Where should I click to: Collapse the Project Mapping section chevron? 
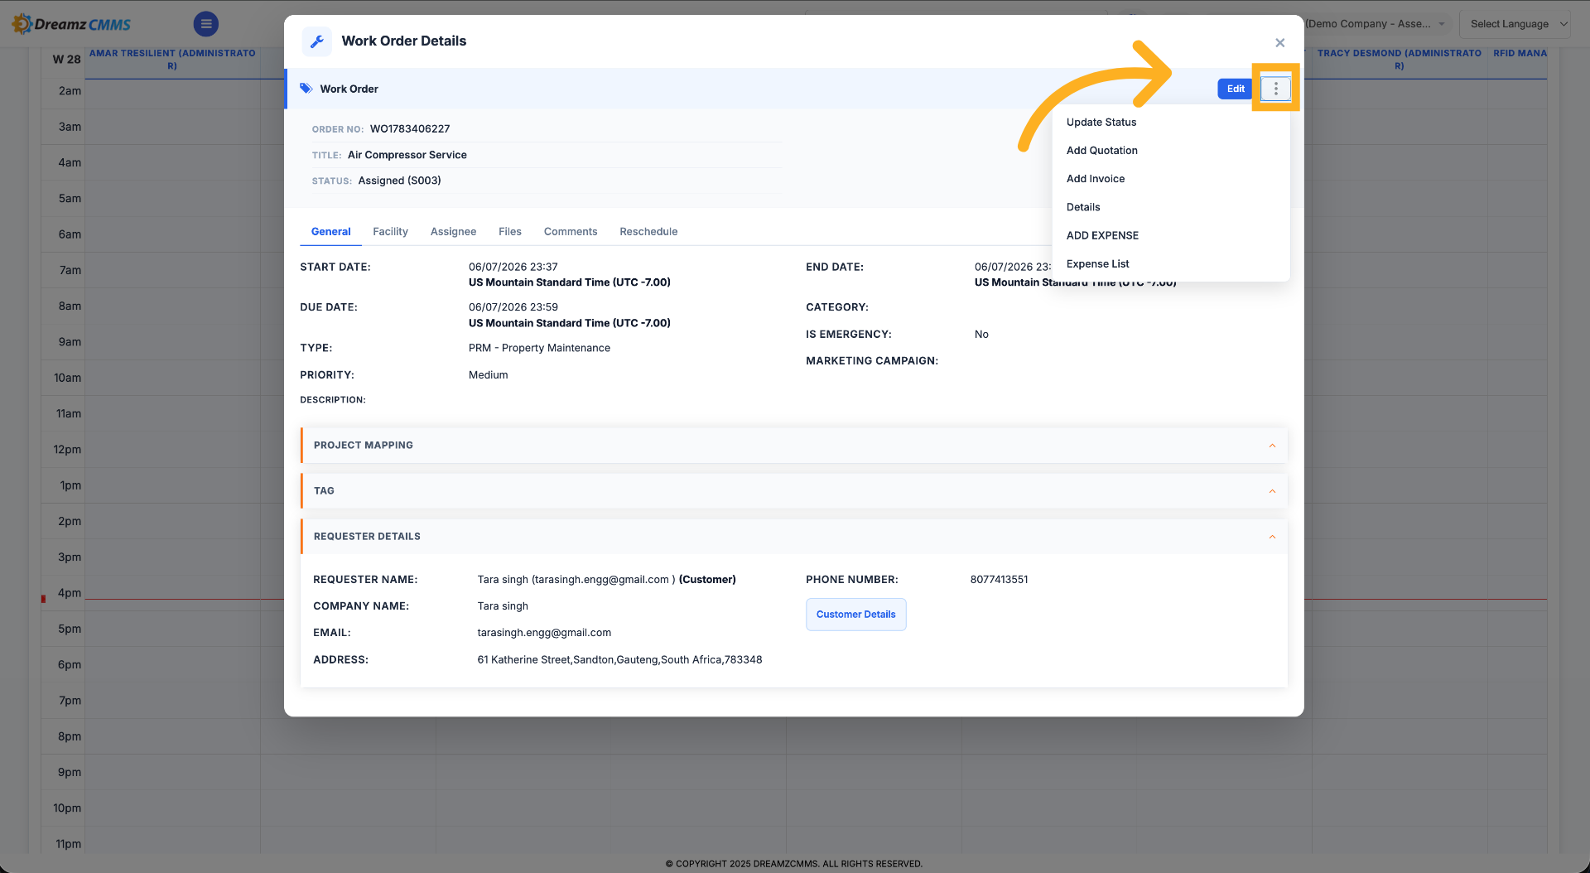[1272, 446]
